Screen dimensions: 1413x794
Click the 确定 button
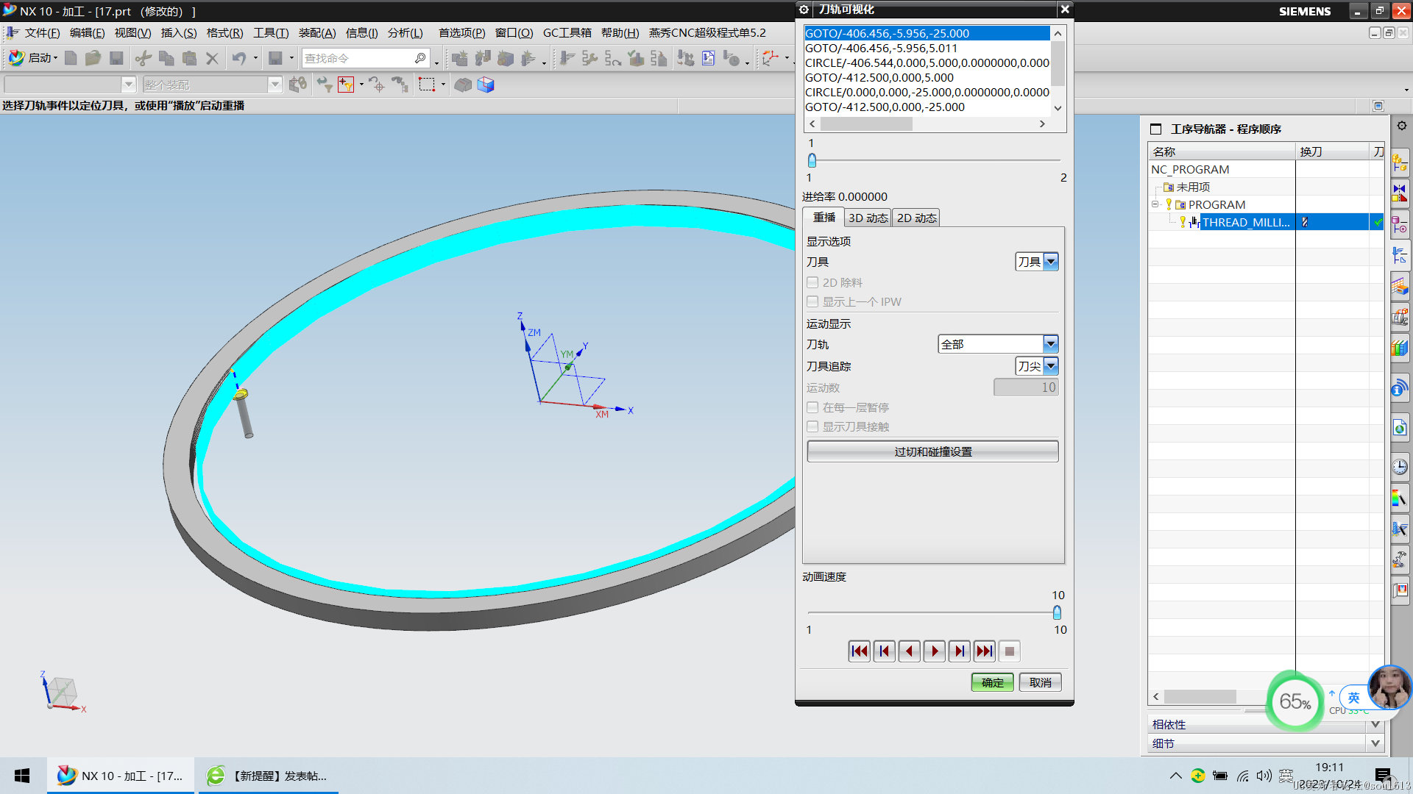pyautogui.click(x=992, y=682)
